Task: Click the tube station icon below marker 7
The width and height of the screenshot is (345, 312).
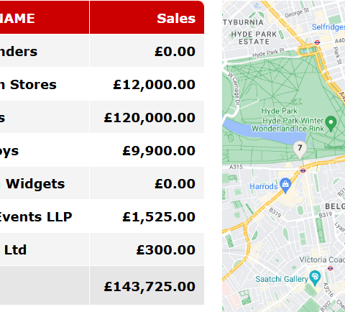Action: tap(303, 170)
